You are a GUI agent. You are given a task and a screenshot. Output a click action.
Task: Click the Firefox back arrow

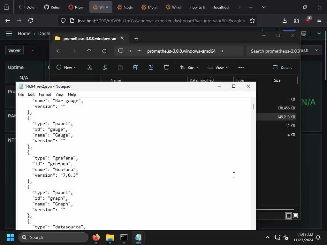(8, 20)
